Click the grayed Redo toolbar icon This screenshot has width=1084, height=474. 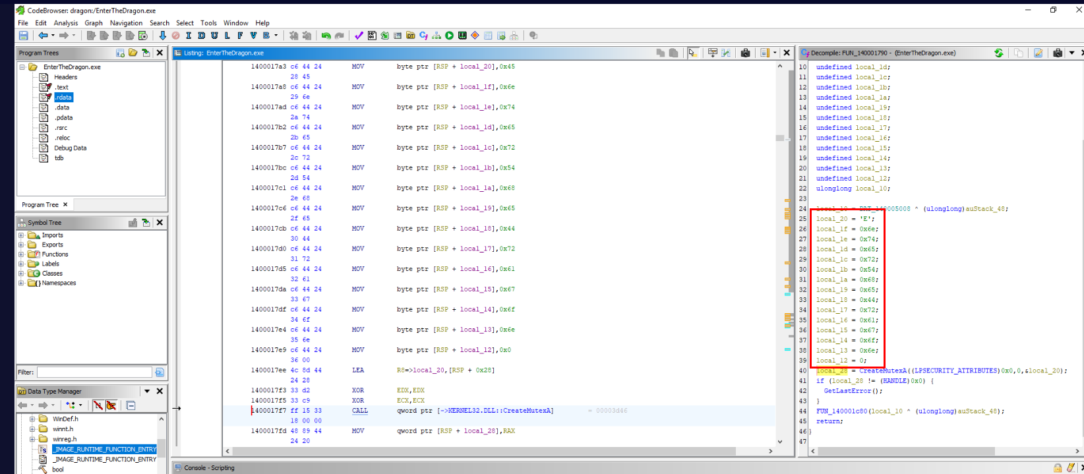tap(339, 36)
